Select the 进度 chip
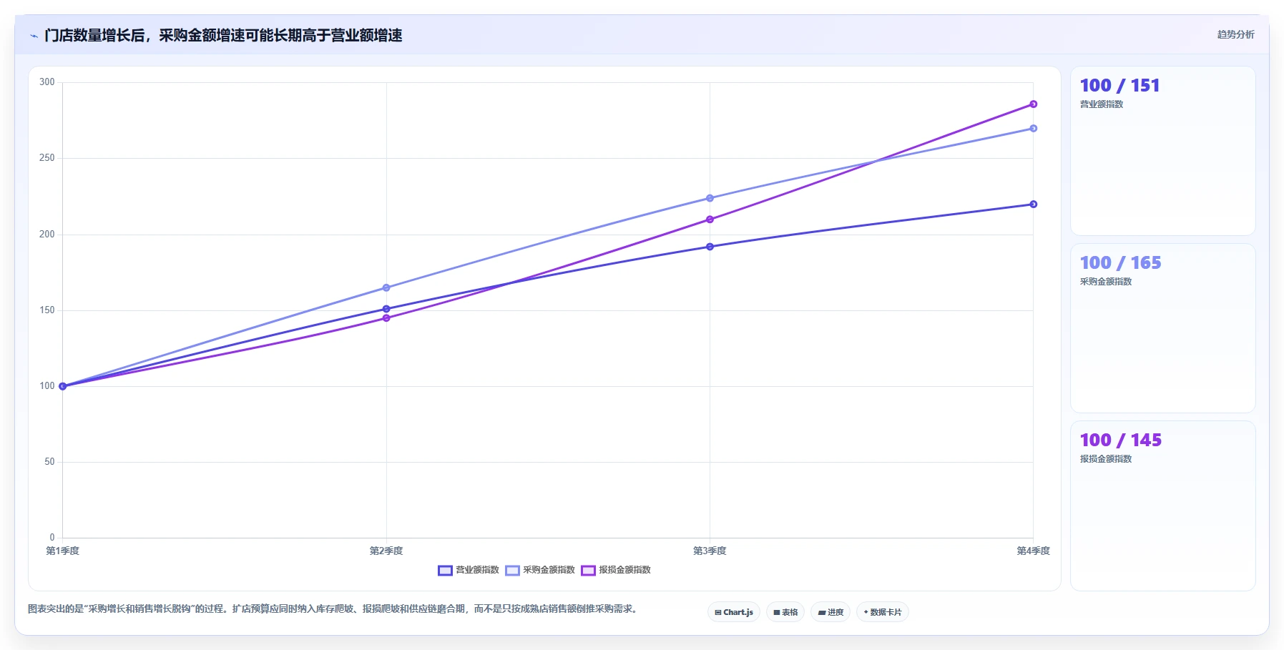The image size is (1284, 650). tap(830, 612)
